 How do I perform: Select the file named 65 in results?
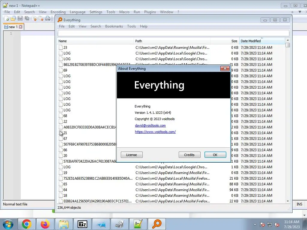65,184
